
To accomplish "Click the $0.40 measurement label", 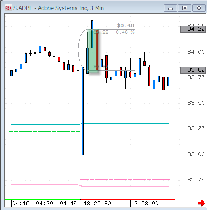I will tap(125, 25).
